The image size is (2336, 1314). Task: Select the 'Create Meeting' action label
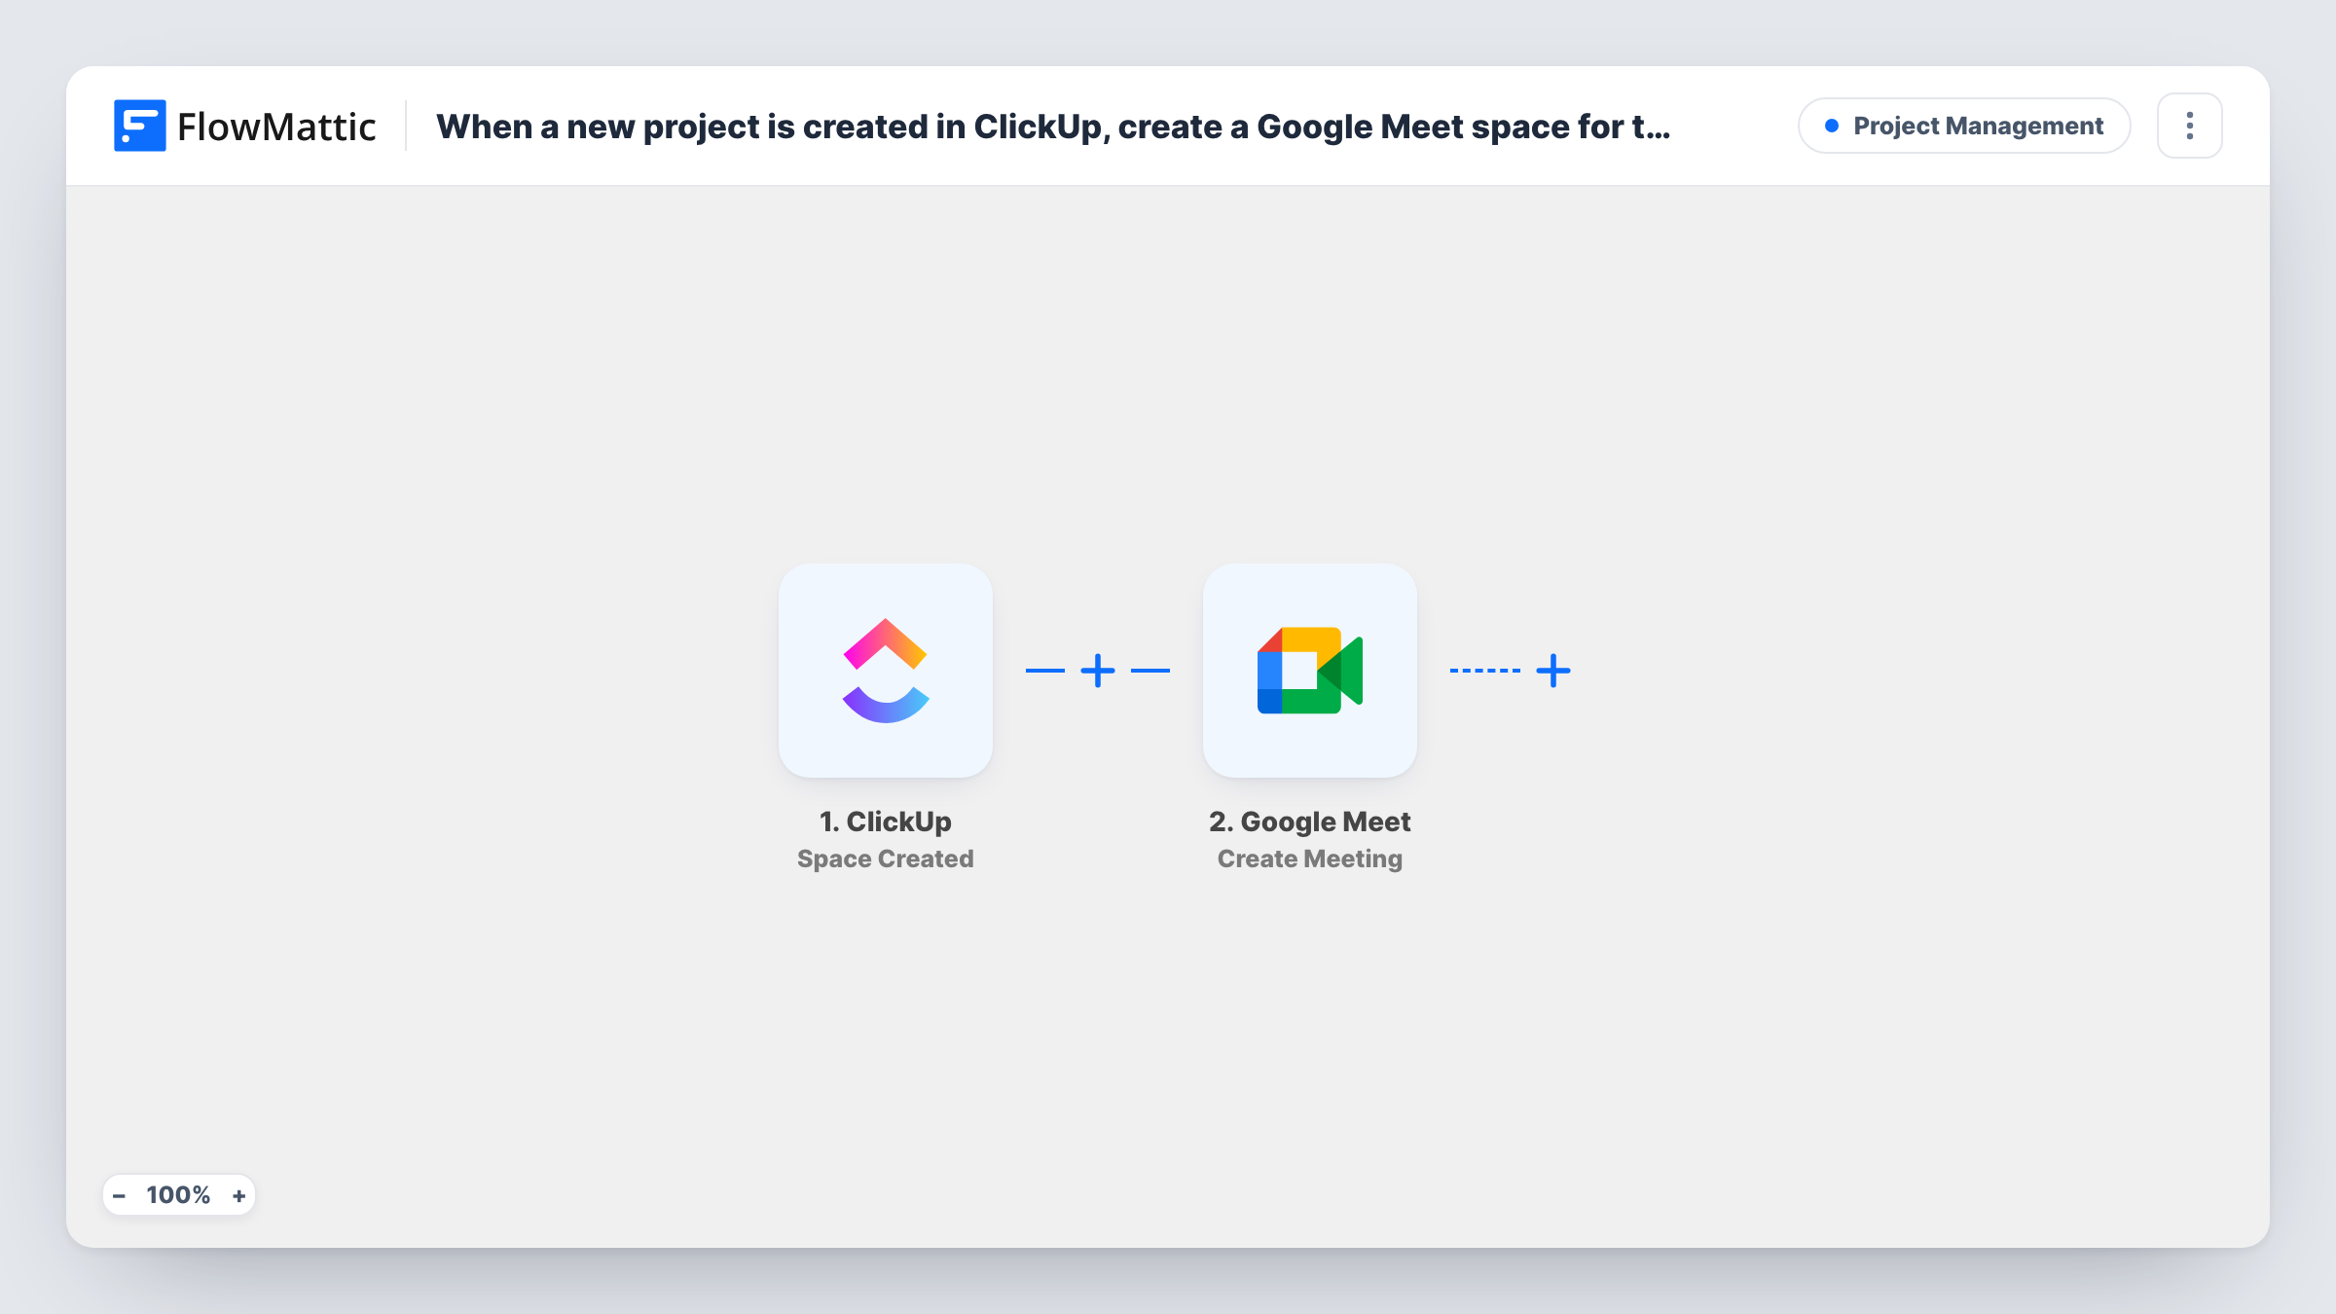(1310, 858)
